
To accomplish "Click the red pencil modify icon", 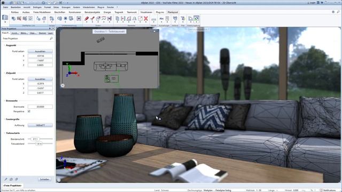I will 87,19.
